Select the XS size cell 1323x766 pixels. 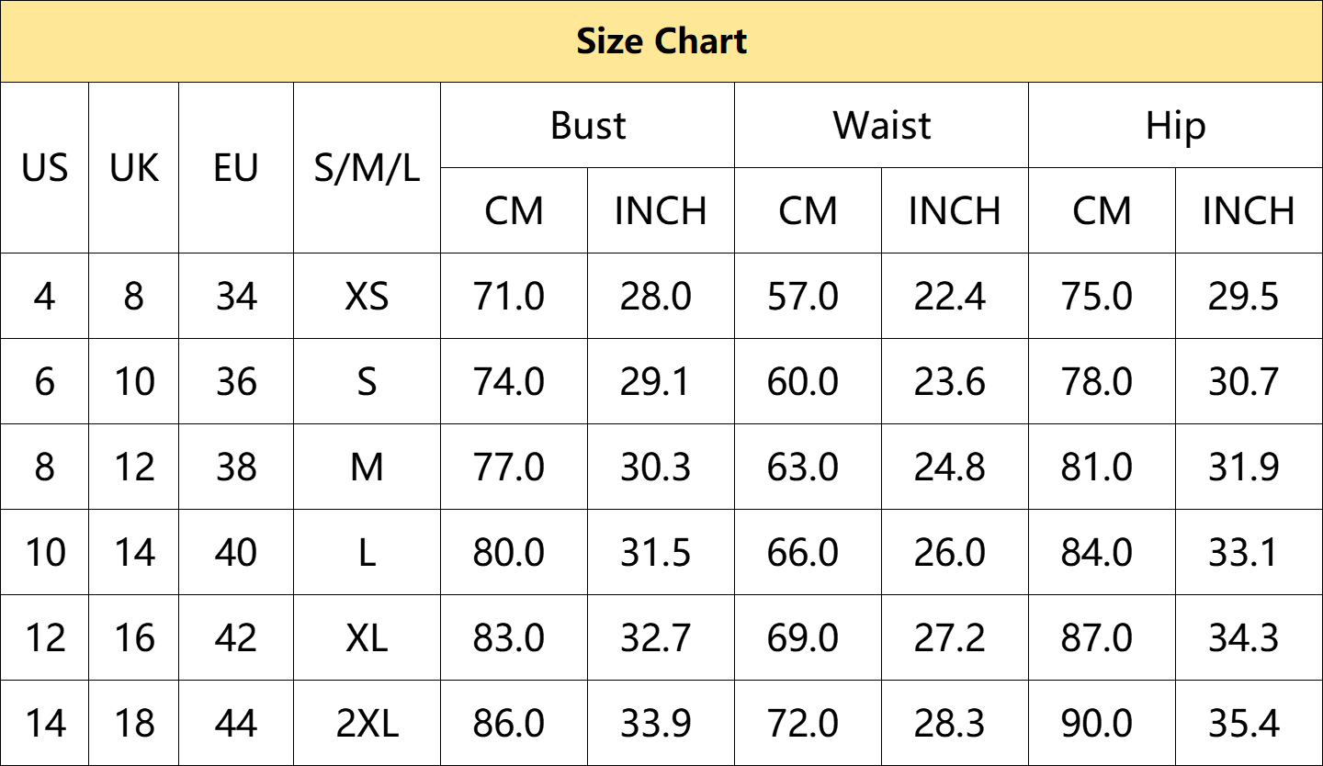367,297
